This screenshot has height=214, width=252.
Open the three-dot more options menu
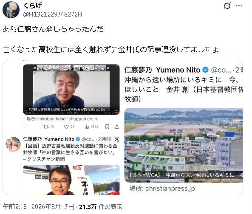click(x=239, y=6)
